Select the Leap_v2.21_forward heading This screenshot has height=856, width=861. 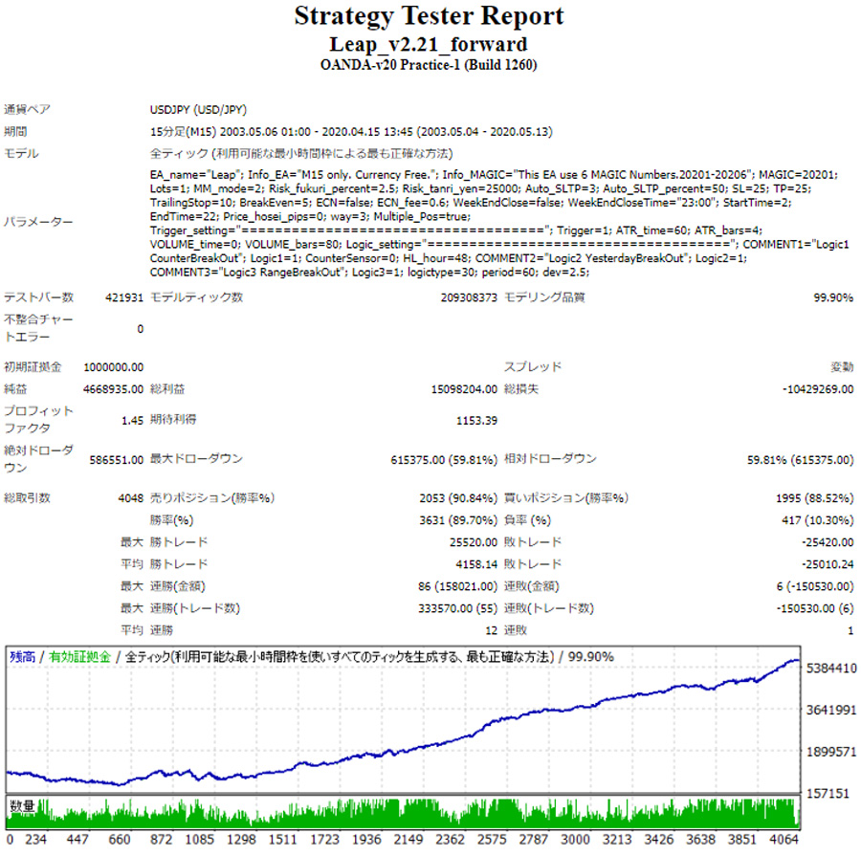pos(429,44)
